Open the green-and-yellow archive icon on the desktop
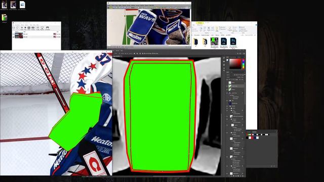The image size is (324, 182). tap(5, 18)
